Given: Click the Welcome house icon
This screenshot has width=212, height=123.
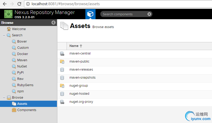Looking at the screenshot, I should [x=9, y=29].
